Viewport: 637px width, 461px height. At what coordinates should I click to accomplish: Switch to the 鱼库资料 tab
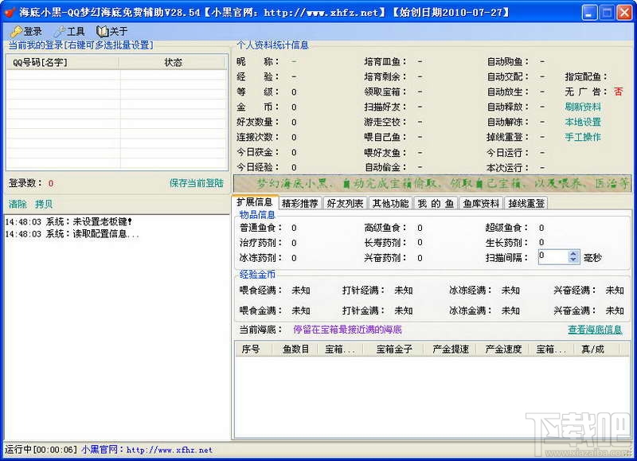[481, 203]
